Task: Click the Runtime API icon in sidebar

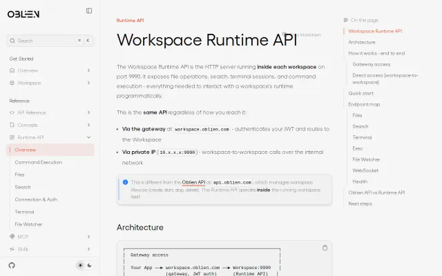Action: (12, 137)
